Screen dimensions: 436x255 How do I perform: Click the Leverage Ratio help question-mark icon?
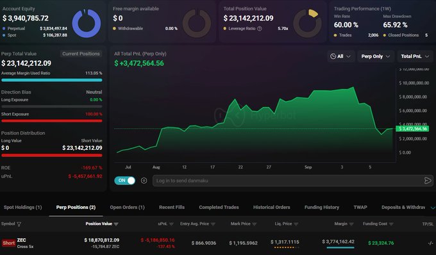260,29
